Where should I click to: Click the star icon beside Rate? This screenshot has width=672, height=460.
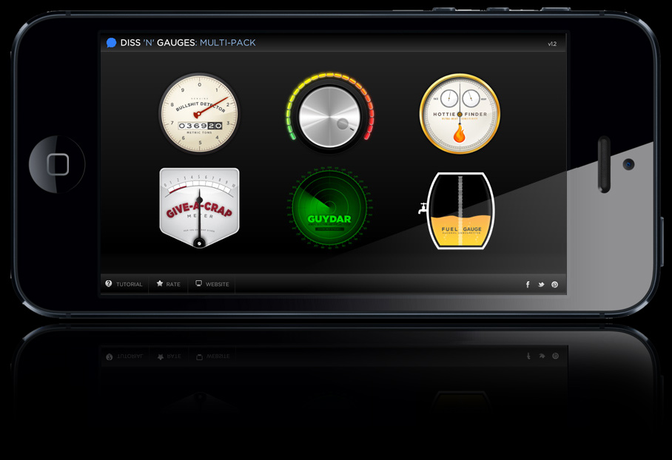click(159, 284)
